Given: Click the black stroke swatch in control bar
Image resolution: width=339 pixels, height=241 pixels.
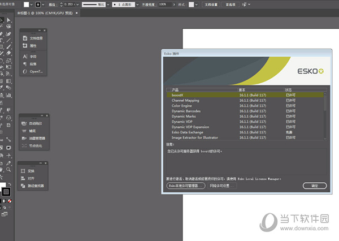Looking at the screenshot, I should point(38,5).
